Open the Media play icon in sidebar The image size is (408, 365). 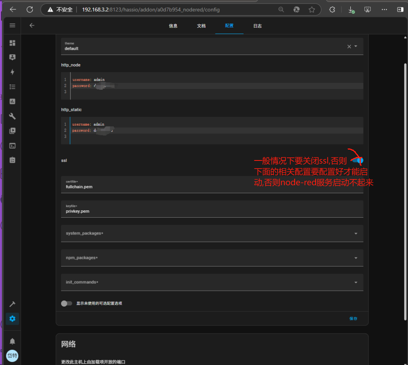(12, 131)
